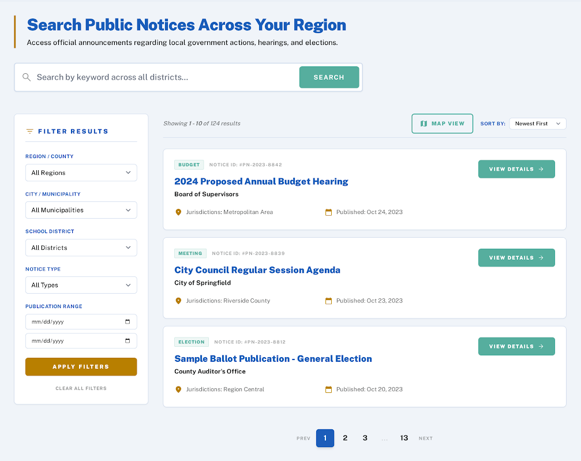Go to page 2 of results

pos(344,438)
